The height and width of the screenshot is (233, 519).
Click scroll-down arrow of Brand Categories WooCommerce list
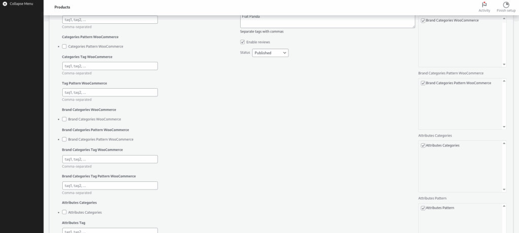504,64
